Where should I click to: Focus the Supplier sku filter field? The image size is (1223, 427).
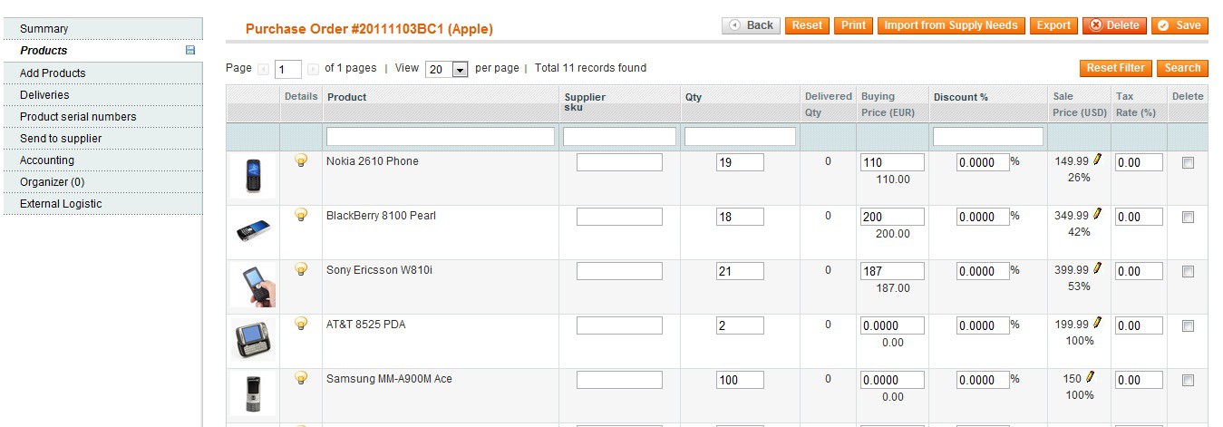click(619, 136)
